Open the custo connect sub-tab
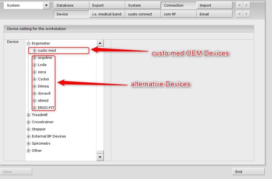Screen dimensions: 272x179 pos(143,14)
